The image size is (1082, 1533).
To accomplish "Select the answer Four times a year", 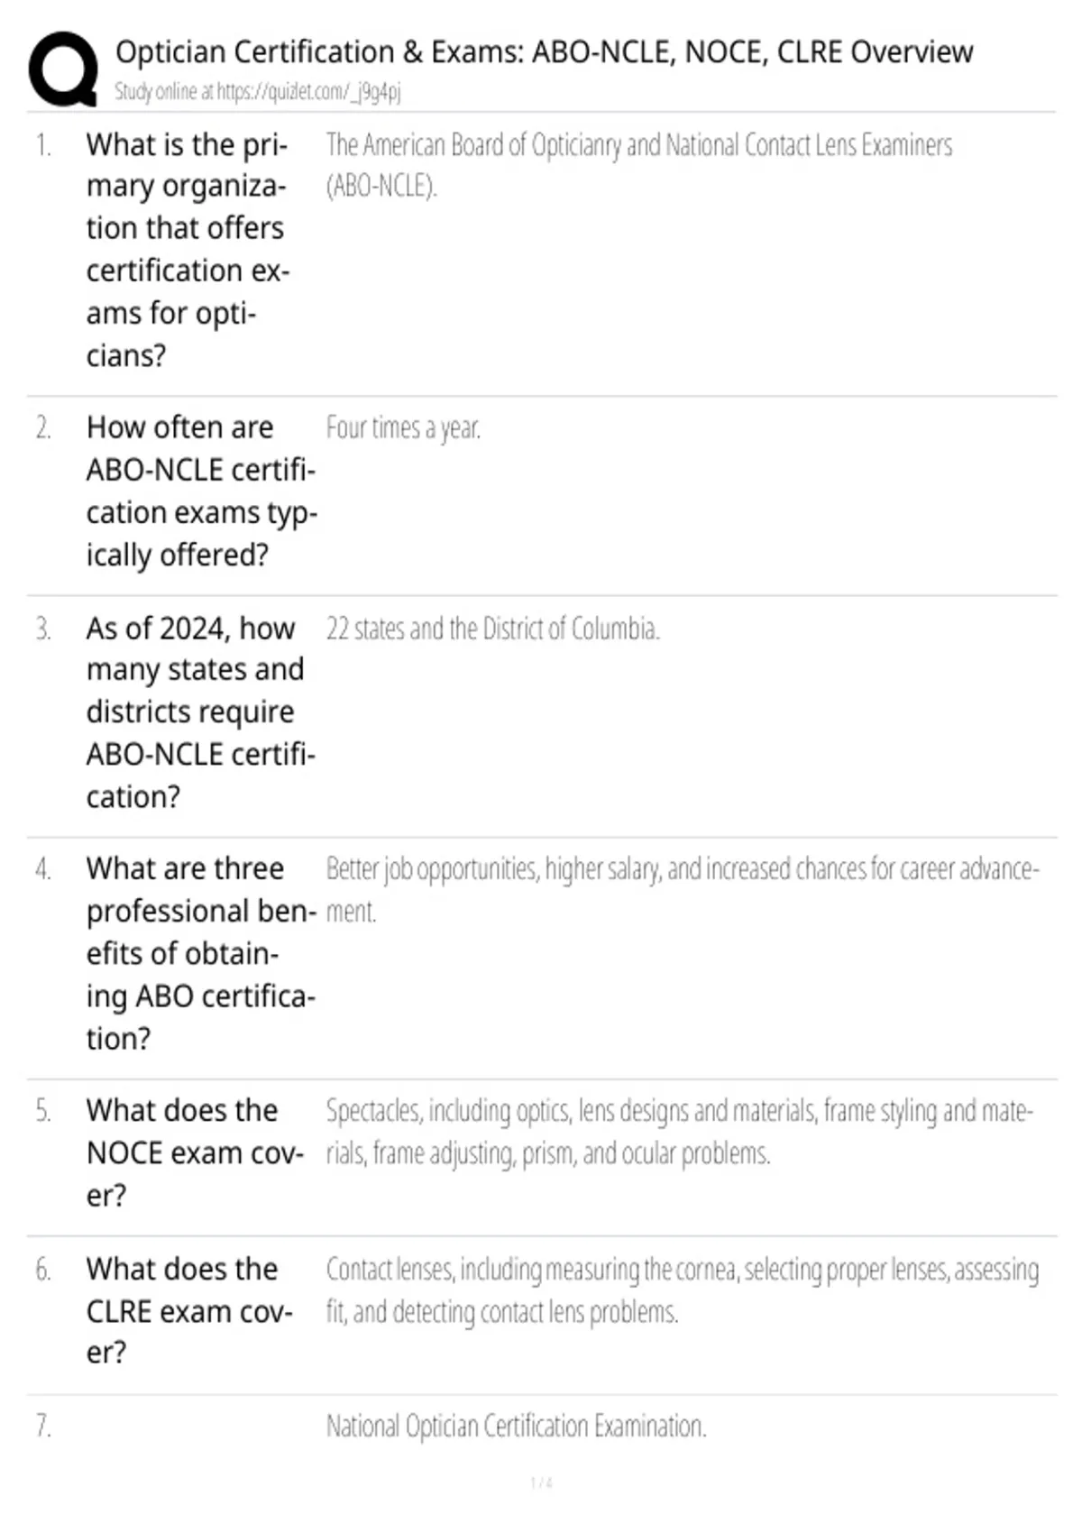I will coord(403,428).
